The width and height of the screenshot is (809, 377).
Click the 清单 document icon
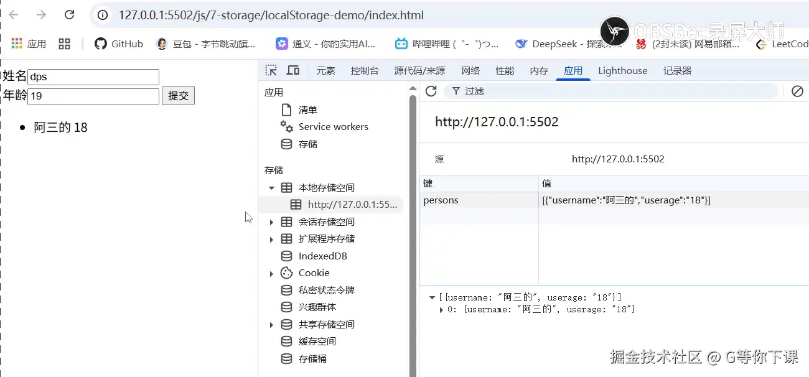(286, 109)
